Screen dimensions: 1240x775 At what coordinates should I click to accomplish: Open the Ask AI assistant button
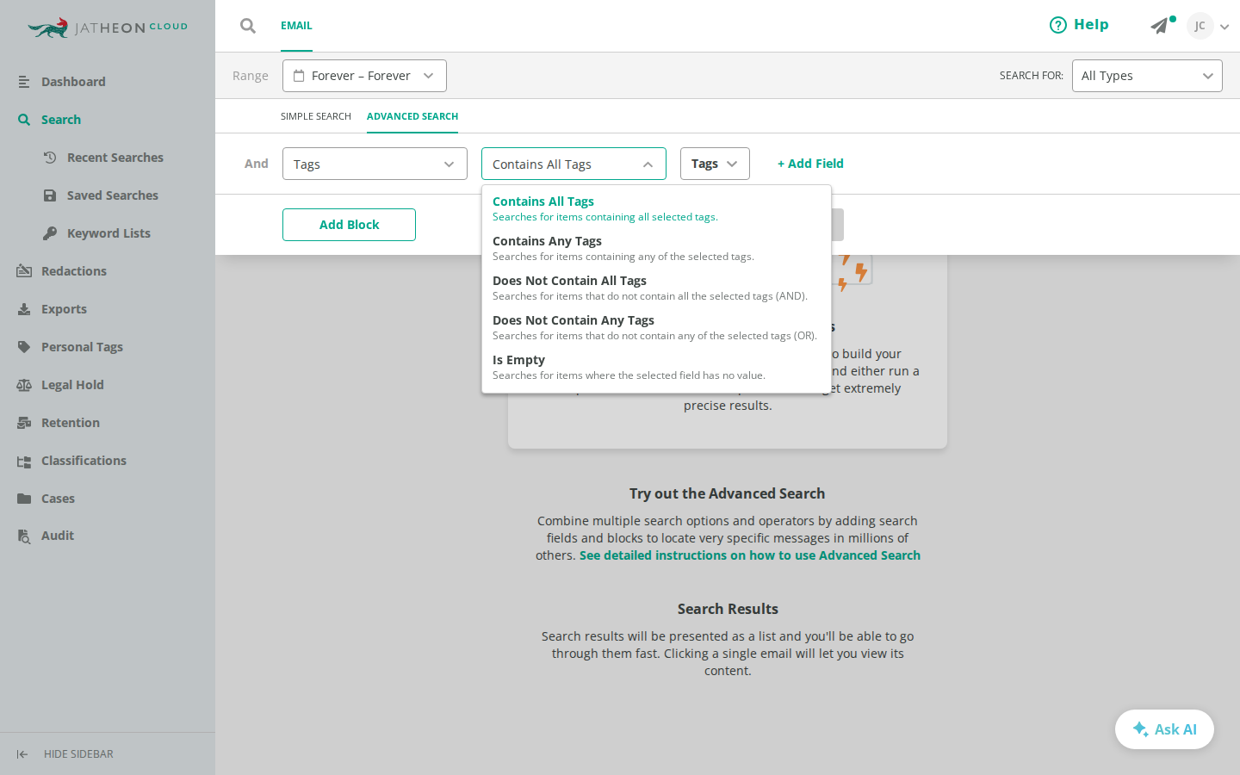pyautogui.click(x=1164, y=729)
